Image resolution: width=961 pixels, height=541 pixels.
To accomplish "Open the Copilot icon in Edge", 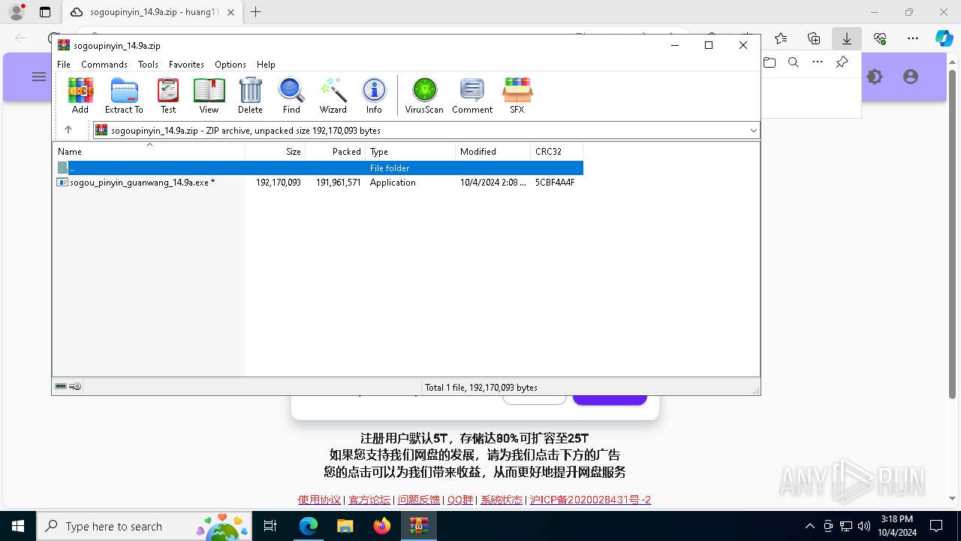I will (x=944, y=38).
